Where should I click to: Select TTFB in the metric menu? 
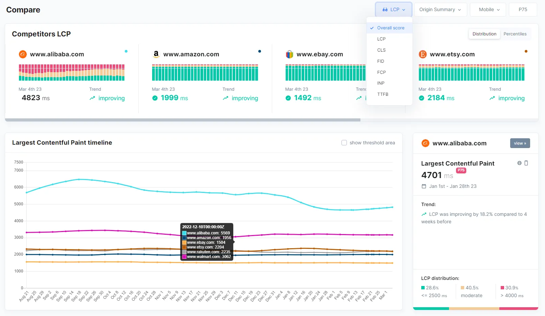(x=383, y=94)
